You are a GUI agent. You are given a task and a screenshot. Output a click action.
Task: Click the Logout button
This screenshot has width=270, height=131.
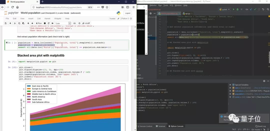pos(127,13)
